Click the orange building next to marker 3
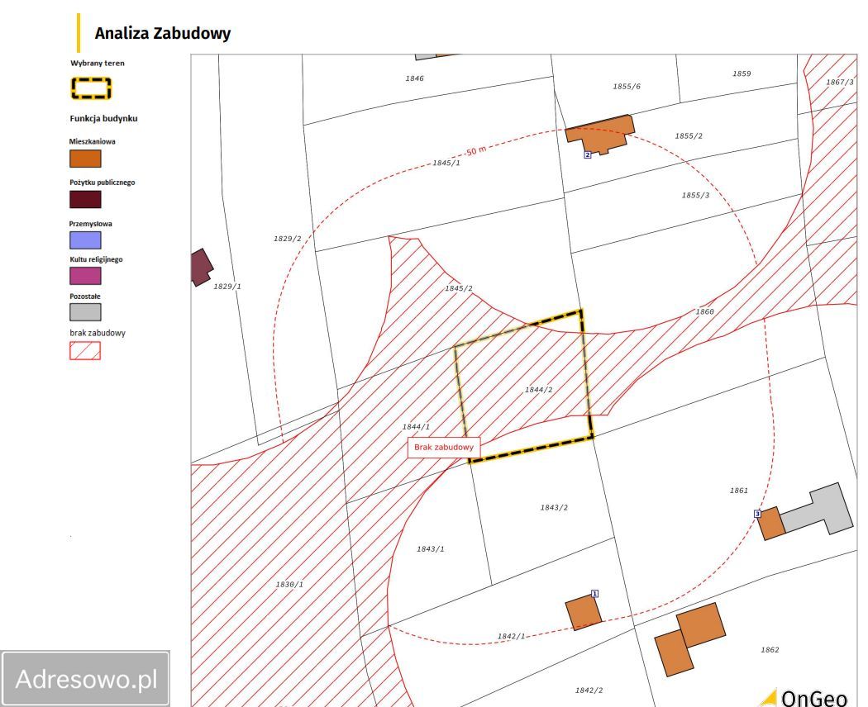The height and width of the screenshot is (707, 868). click(x=771, y=524)
